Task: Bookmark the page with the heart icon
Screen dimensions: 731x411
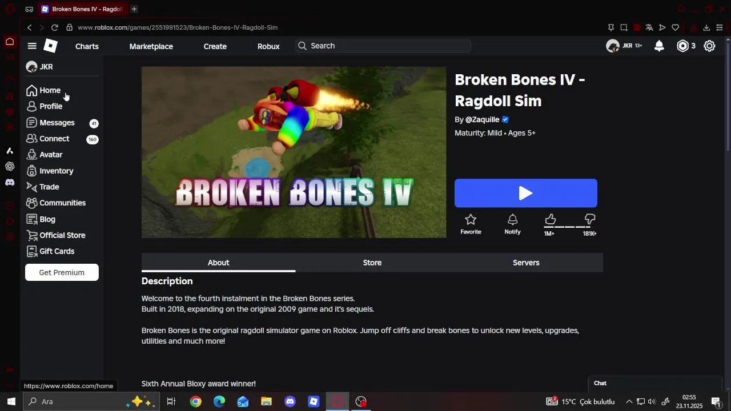Action: pyautogui.click(x=675, y=27)
